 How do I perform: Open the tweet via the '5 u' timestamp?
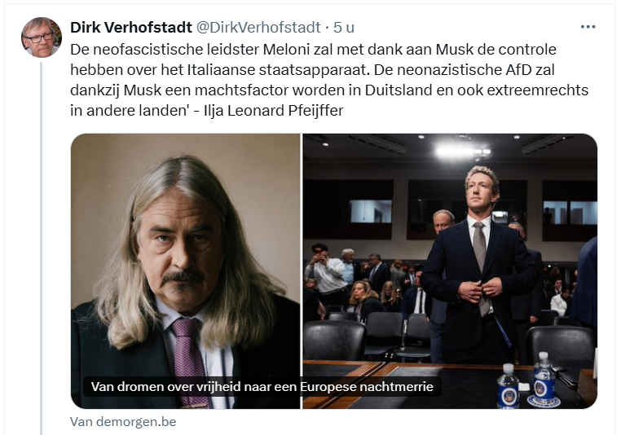pyautogui.click(x=344, y=28)
